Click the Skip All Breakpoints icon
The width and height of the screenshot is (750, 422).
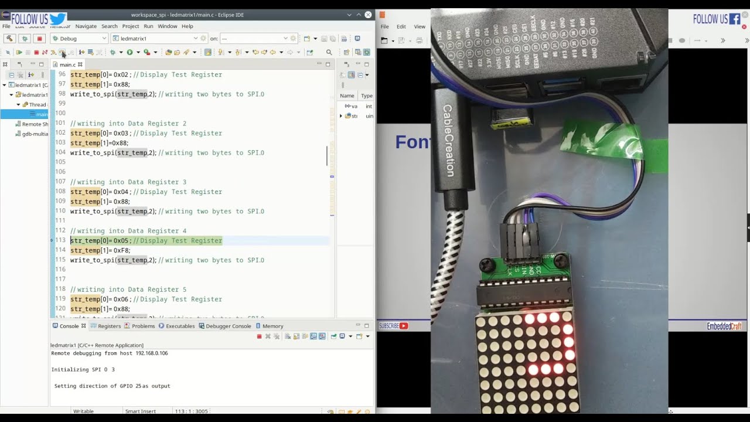[8, 52]
